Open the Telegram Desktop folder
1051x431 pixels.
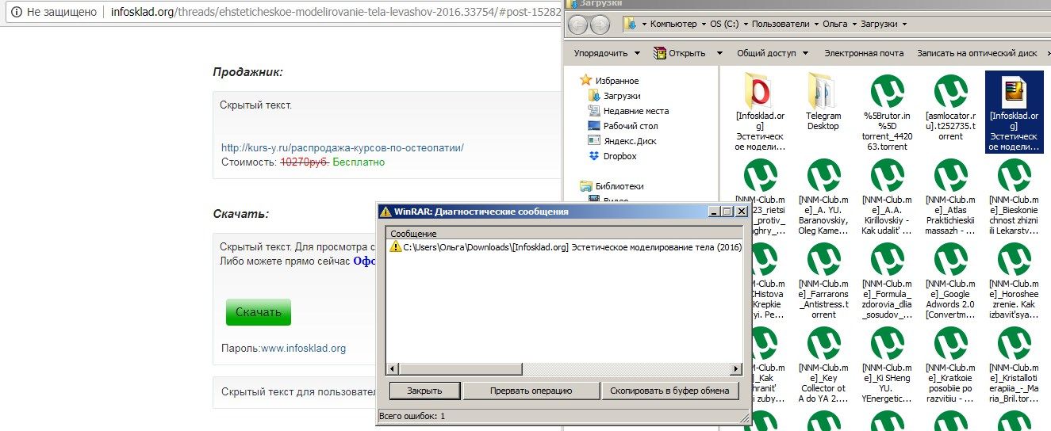click(x=823, y=103)
